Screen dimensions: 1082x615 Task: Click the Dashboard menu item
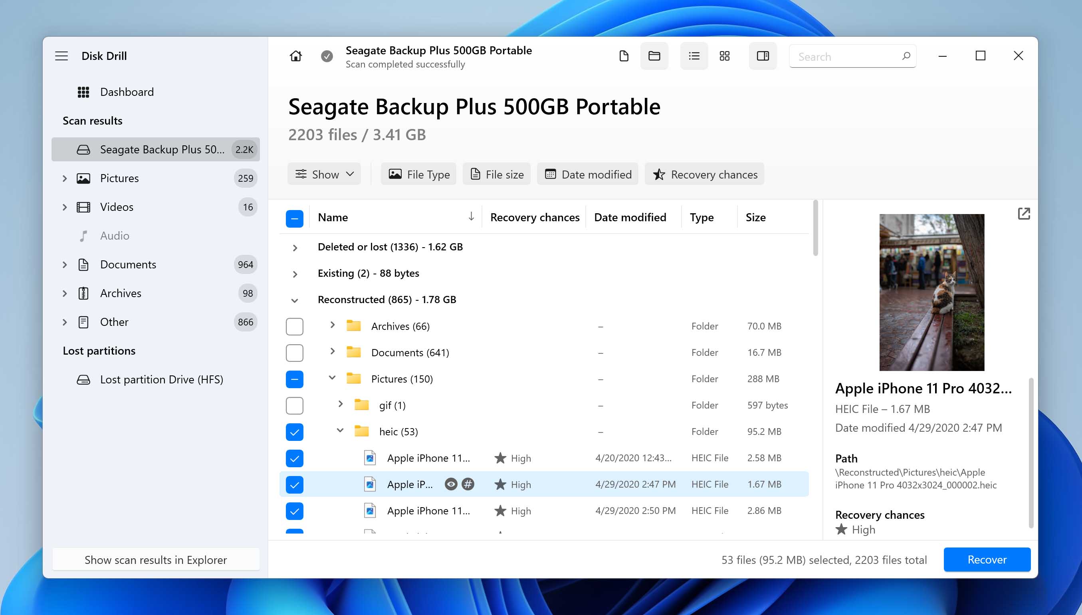[127, 91]
